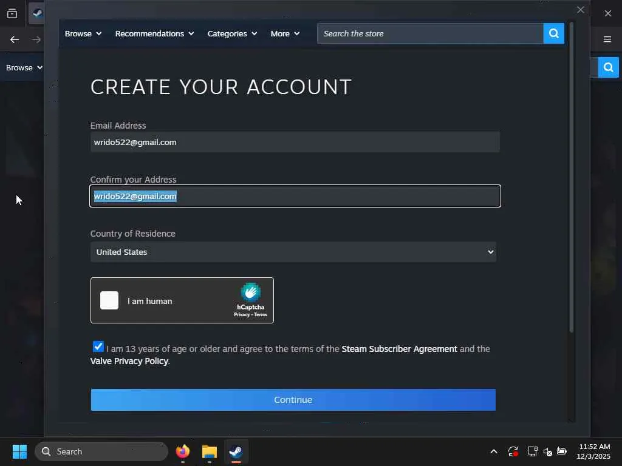The height and width of the screenshot is (466, 622).
Task: Expand the Recommendations menu
Action: tap(154, 34)
